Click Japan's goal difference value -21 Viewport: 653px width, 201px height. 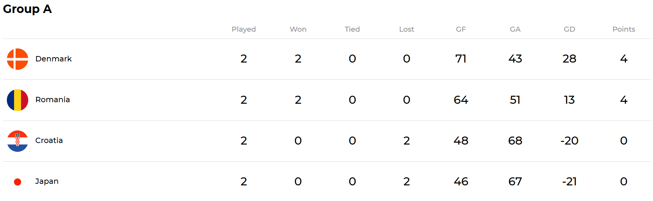(x=570, y=182)
